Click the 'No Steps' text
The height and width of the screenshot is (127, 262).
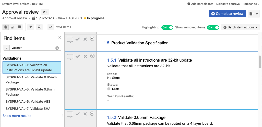(x=114, y=78)
